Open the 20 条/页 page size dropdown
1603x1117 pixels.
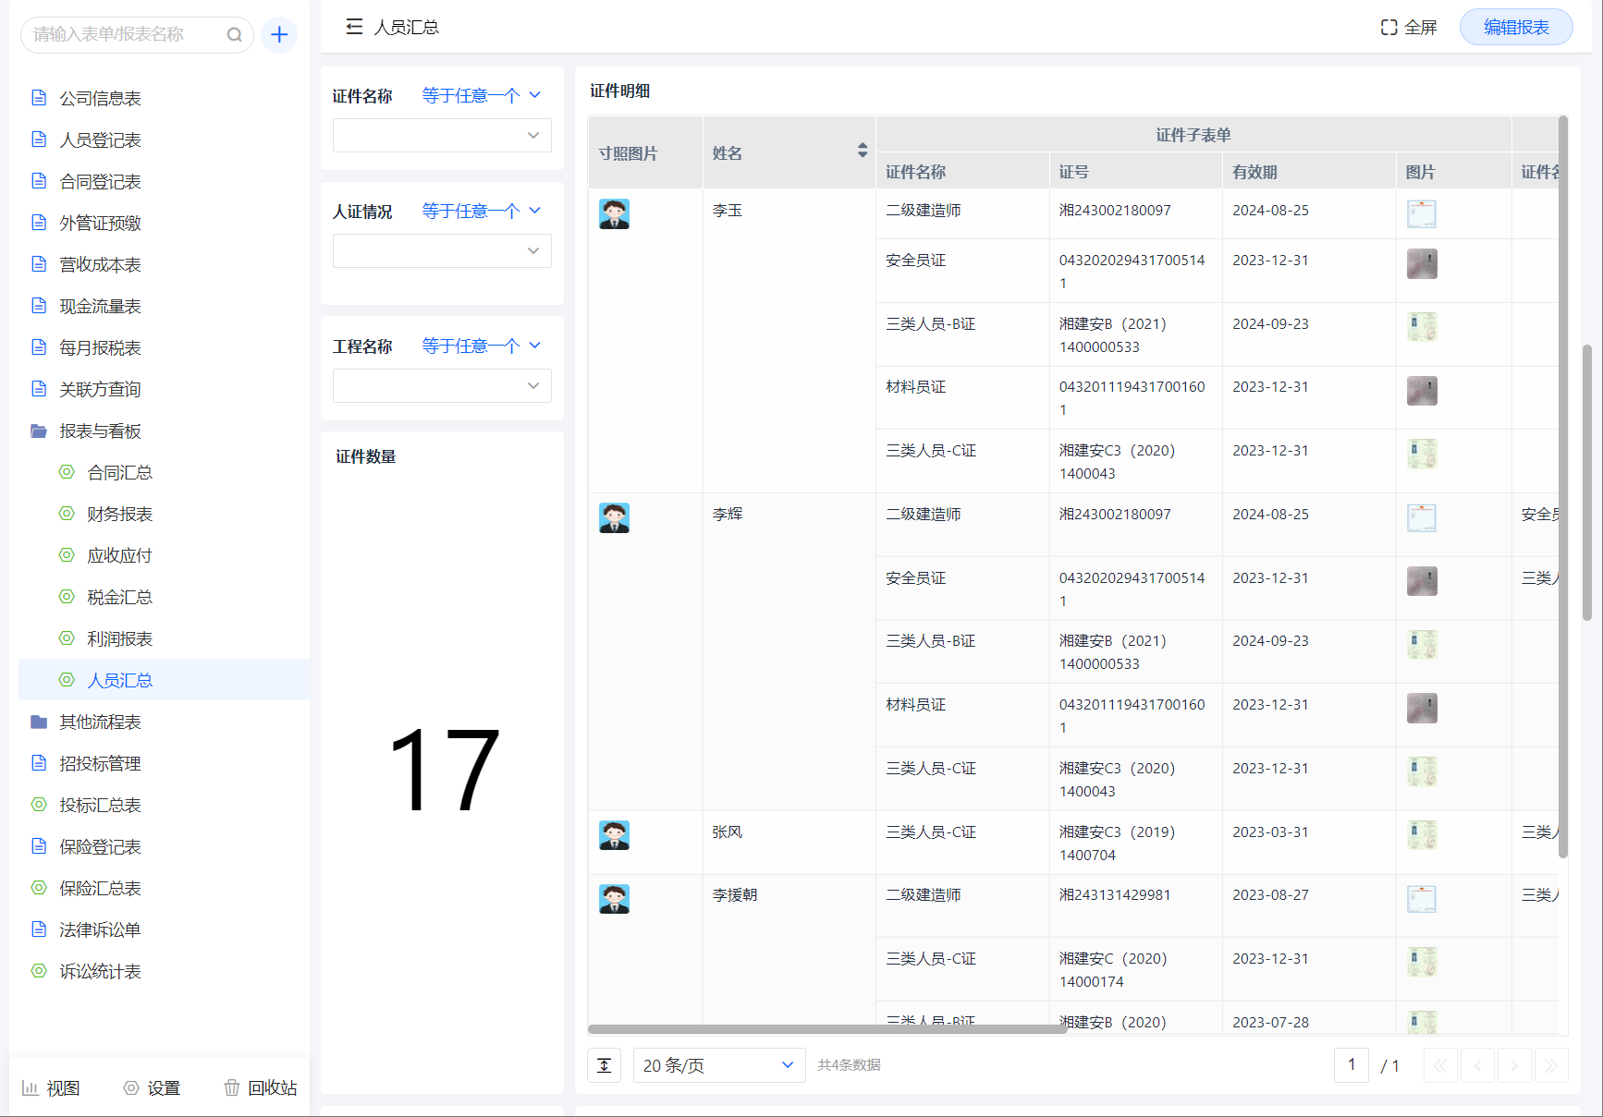pyautogui.click(x=718, y=1065)
